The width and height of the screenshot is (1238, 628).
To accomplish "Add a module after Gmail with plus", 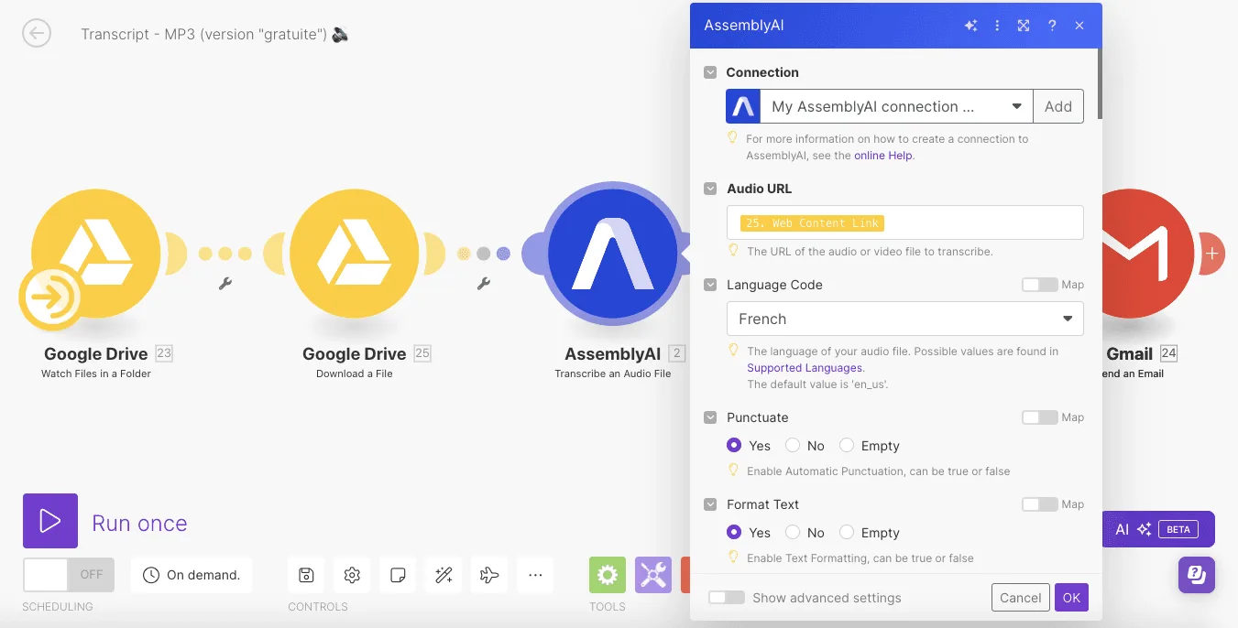I will coord(1212,254).
